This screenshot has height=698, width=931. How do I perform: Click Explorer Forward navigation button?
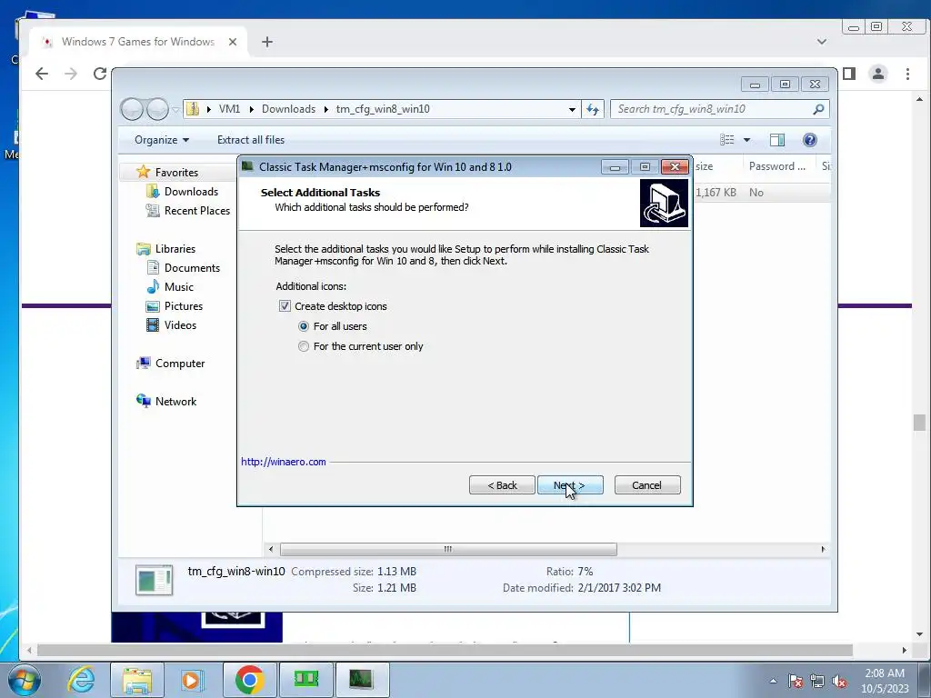tap(157, 109)
